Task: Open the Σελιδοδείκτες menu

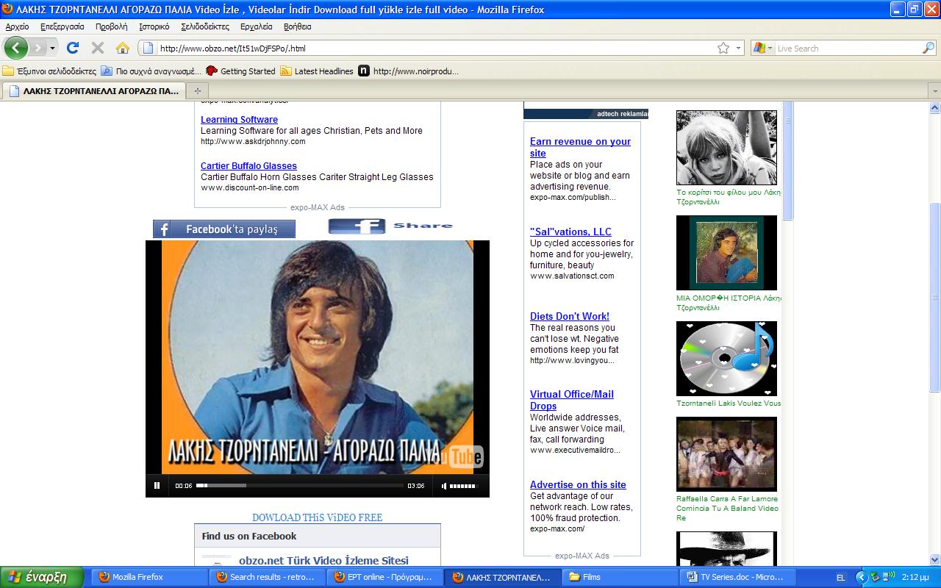Action: point(204,26)
